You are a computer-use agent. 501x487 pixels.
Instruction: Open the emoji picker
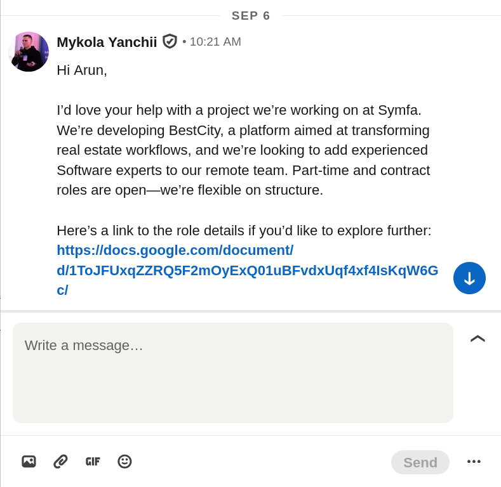click(124, 462)
